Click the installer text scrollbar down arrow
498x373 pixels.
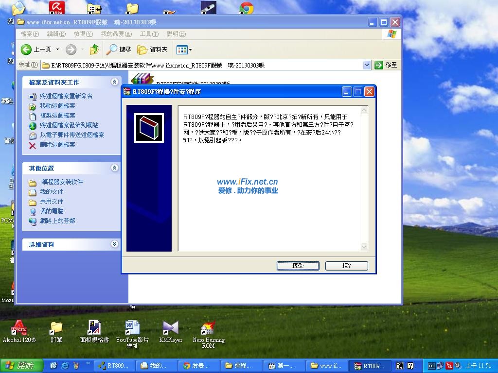tap(364, 247)
